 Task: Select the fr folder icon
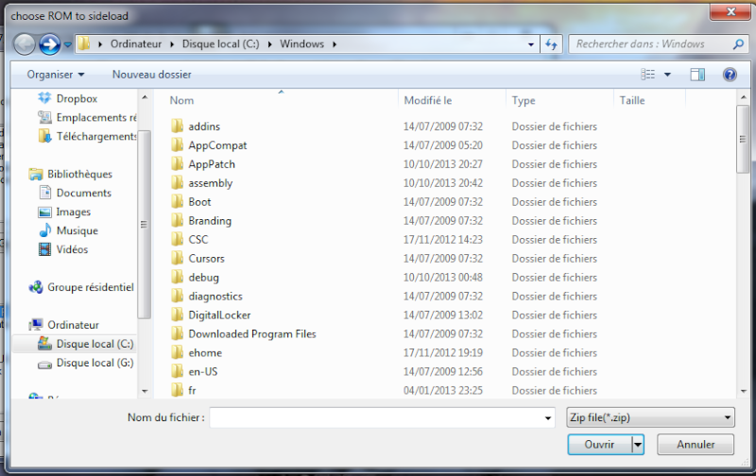177,390
